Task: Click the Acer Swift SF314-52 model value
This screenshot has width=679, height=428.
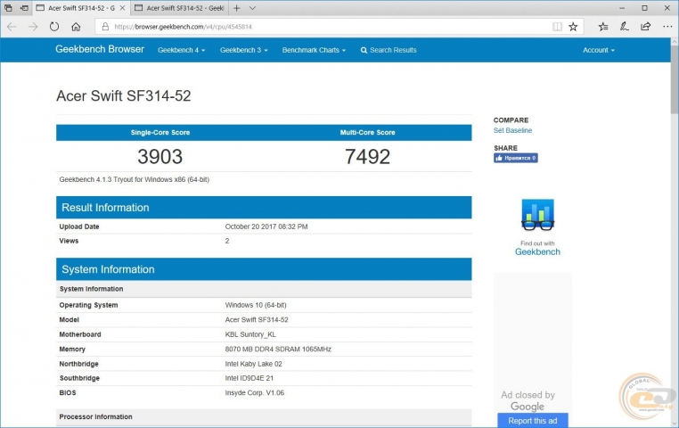Action: (257, 320)
